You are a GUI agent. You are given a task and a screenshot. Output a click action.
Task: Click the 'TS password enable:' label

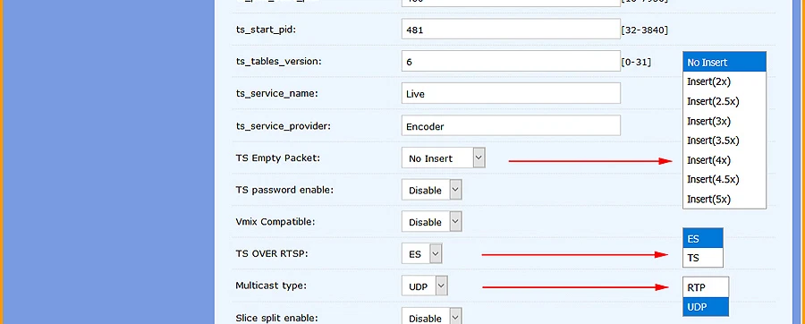coord(284,190)
